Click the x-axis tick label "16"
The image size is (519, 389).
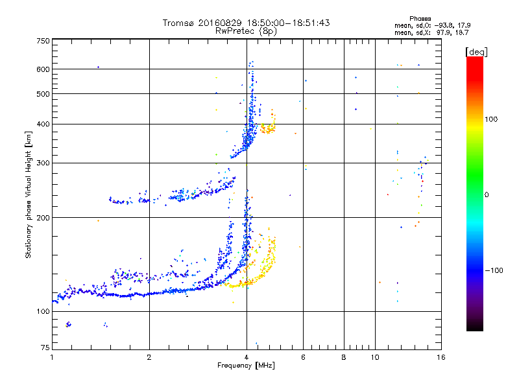[441, 357]
